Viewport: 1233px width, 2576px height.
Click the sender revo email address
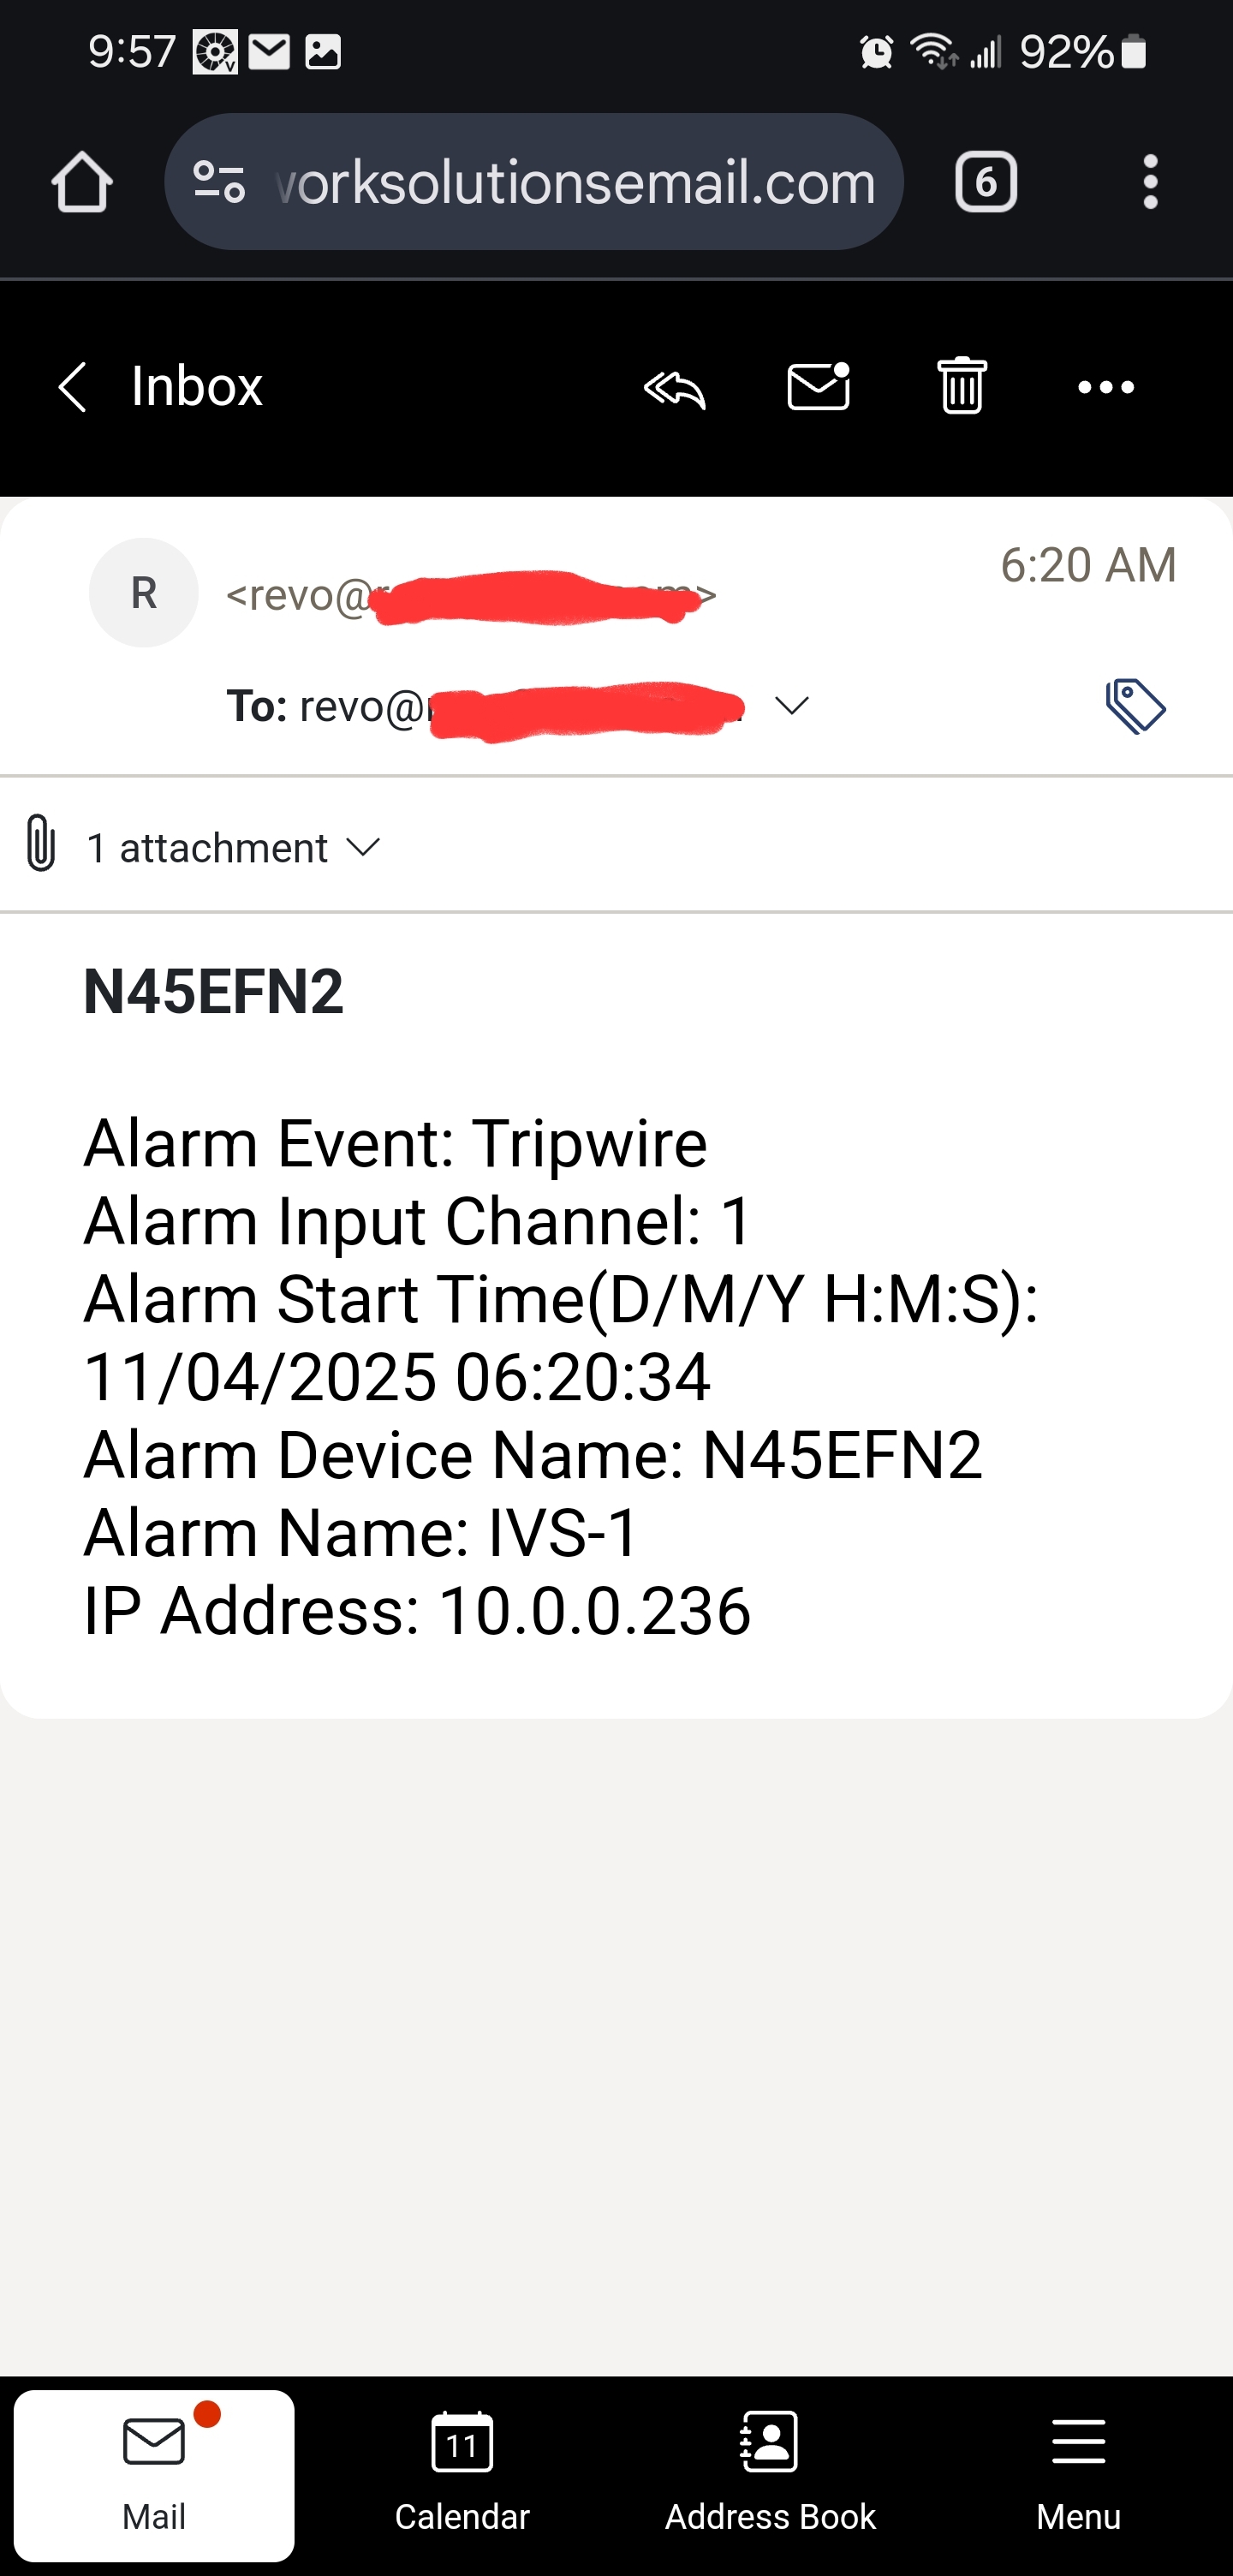[x=471, y=595]
